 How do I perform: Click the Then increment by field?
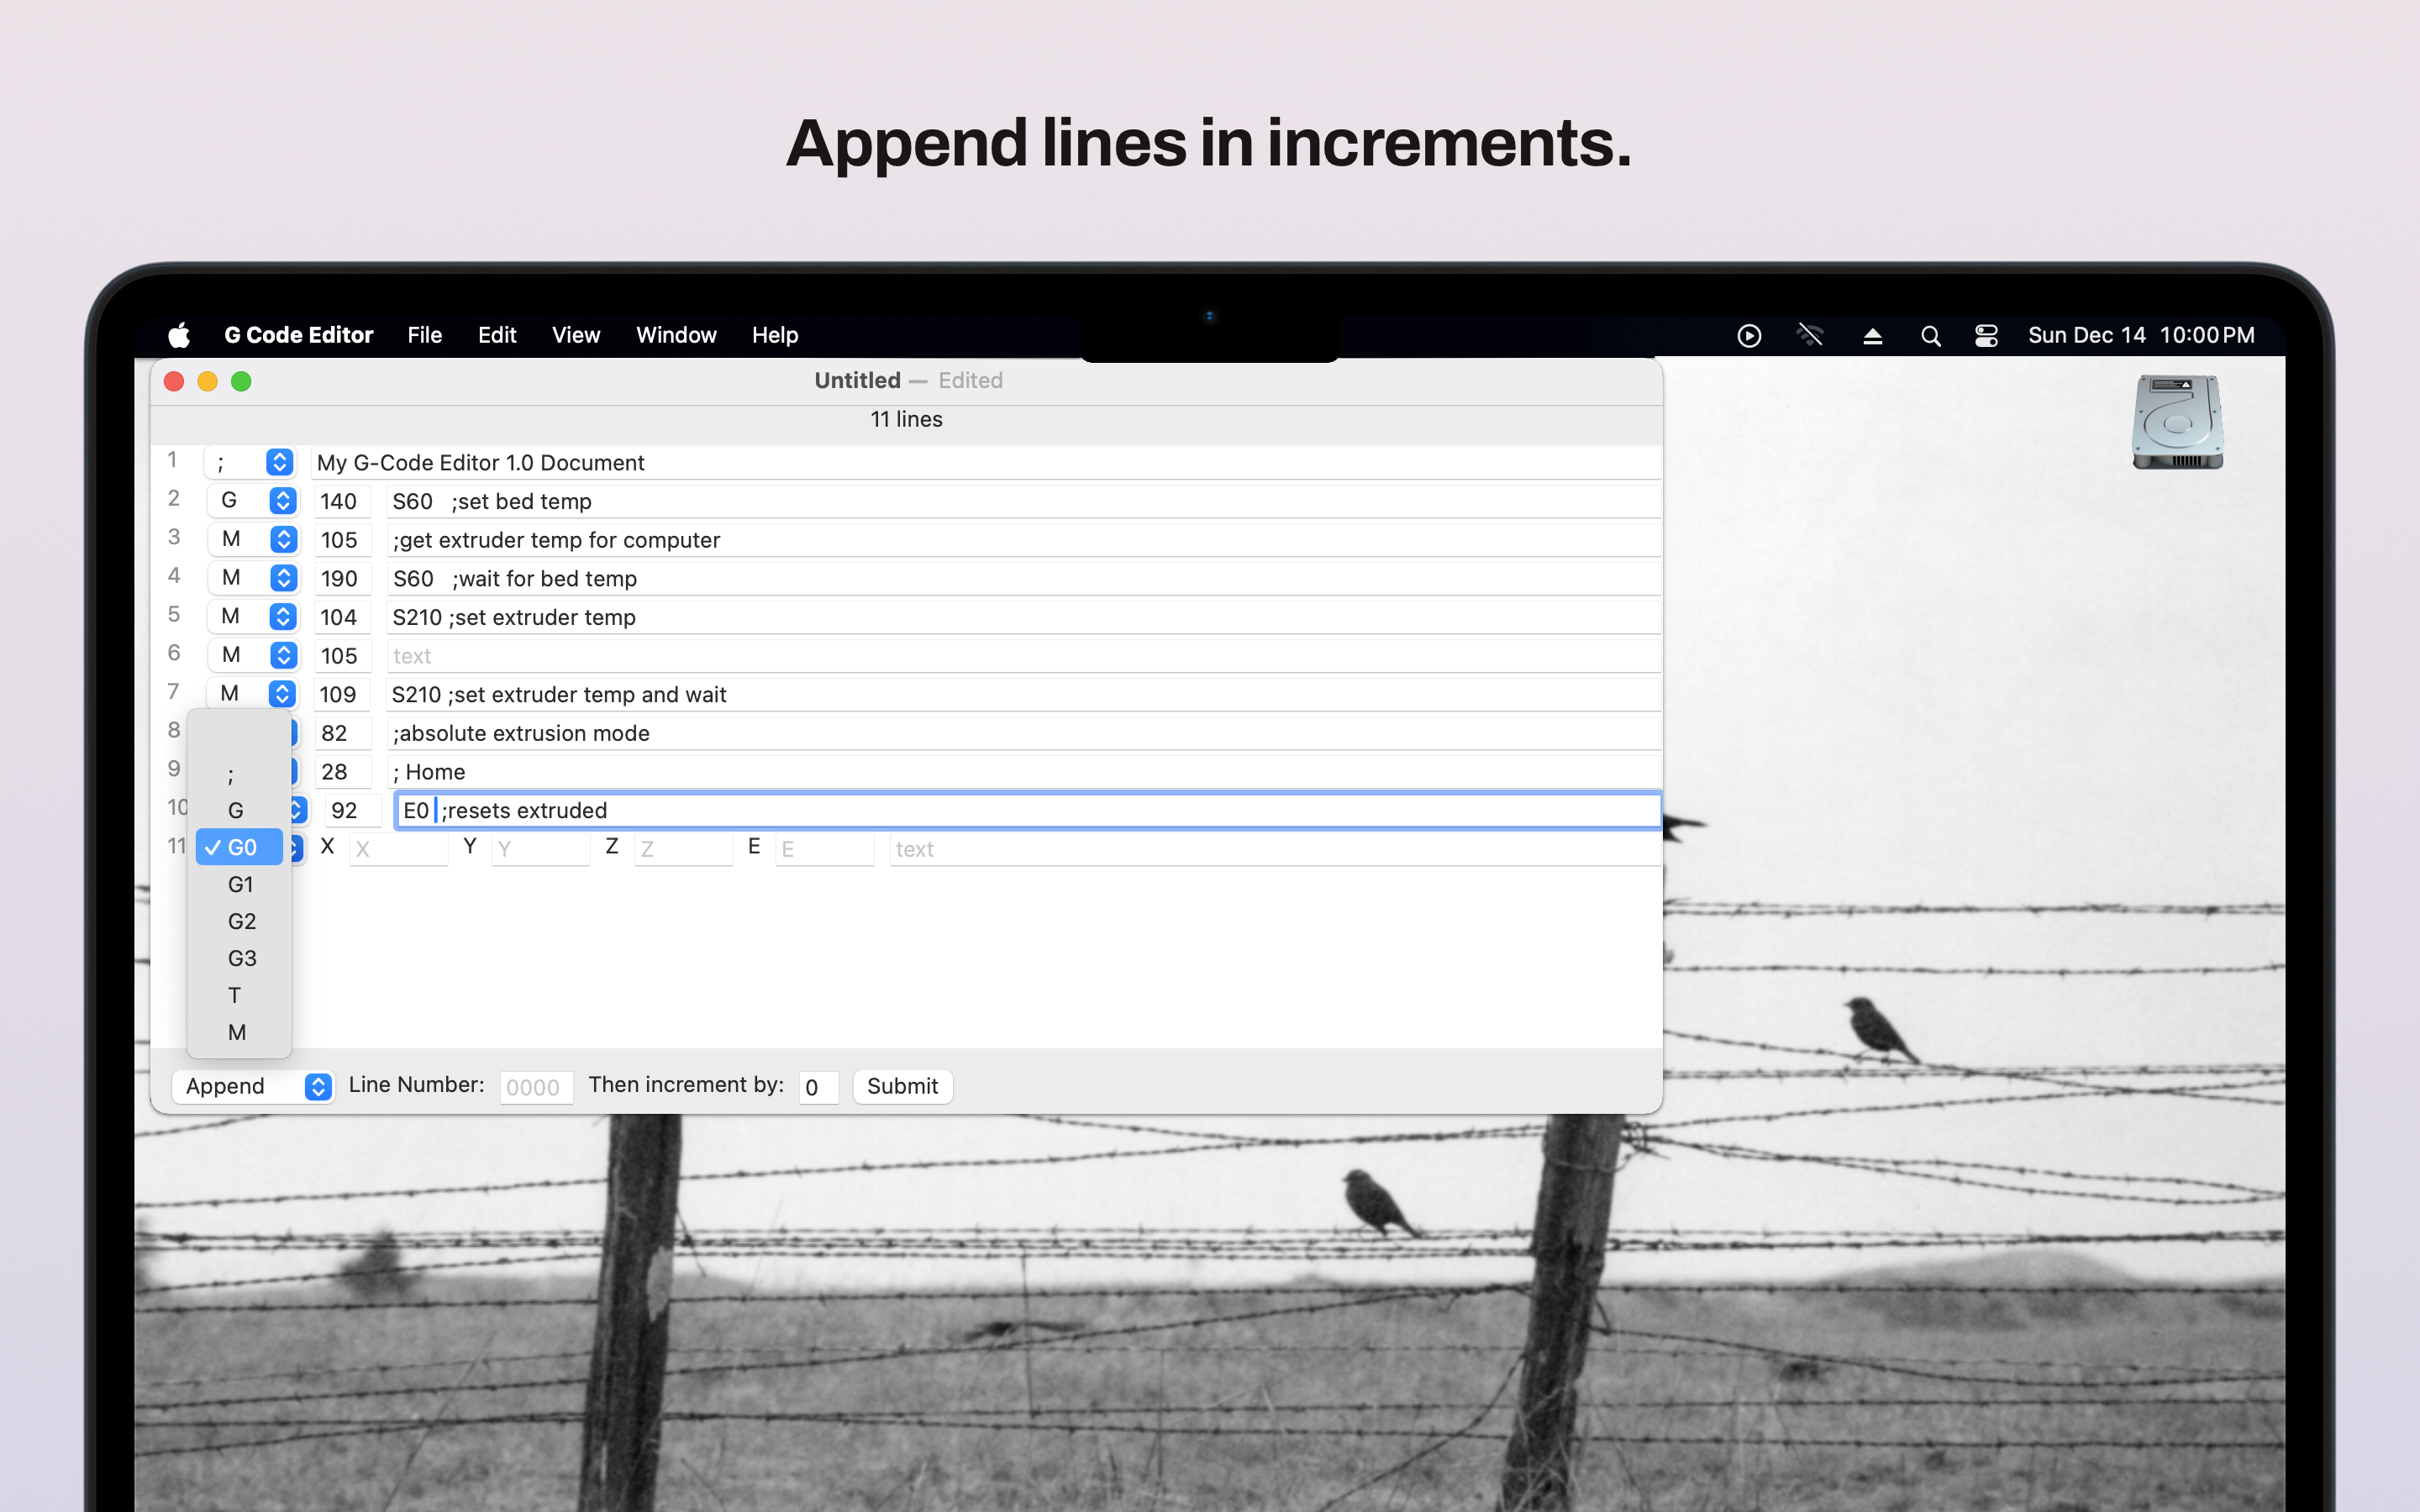pyautogui.click(x=818, y=1087)
